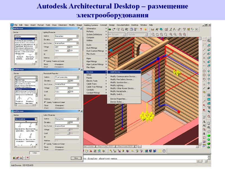This screenshot has width=225, height=169.
Task: Open the Schematics submenu
Action: click(x=95, y=28)
